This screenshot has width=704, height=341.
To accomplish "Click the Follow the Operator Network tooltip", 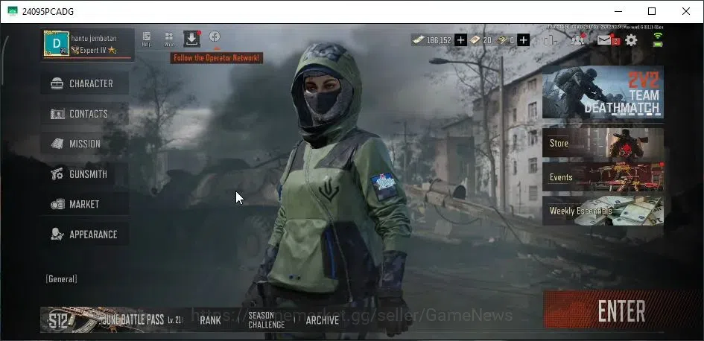I will pyautogui.click(x=216, y=58).
